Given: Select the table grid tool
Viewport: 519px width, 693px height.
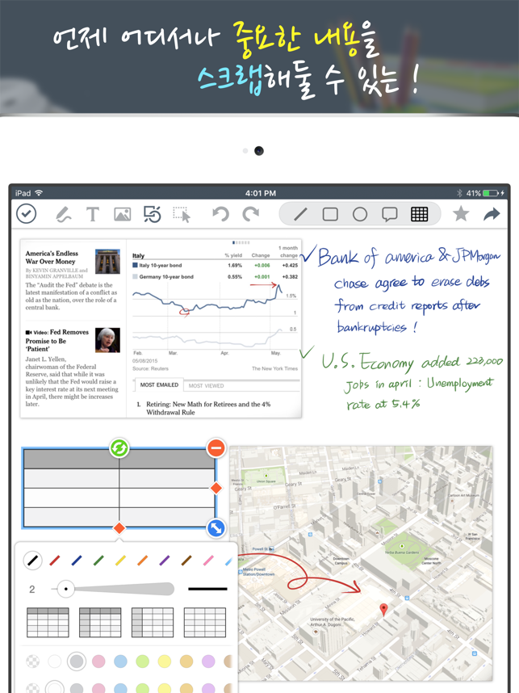Looking at the screenshot, I should 419,214.
